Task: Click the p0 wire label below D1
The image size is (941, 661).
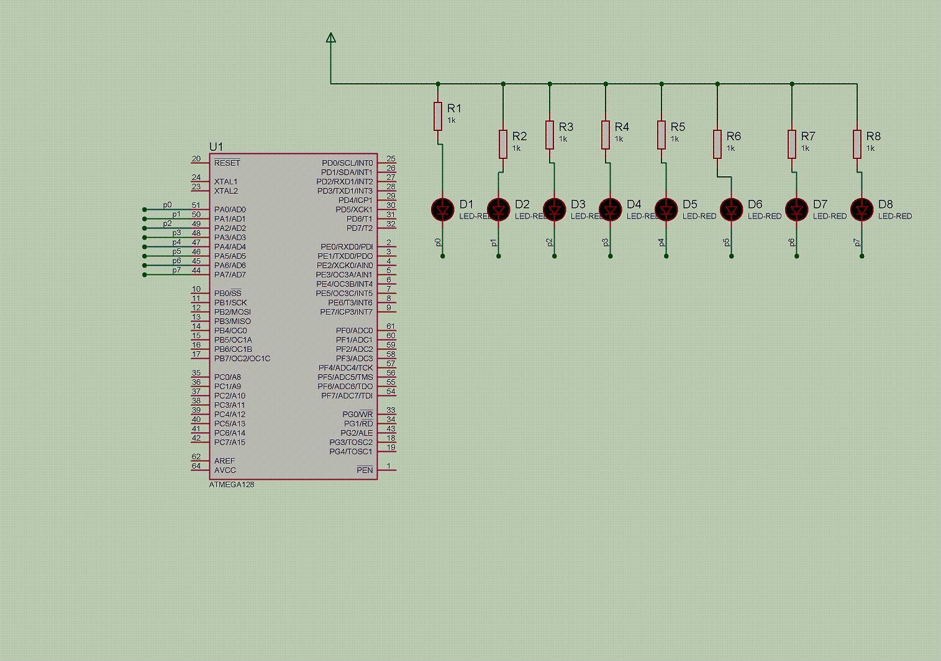Action: tap(439, 242)
